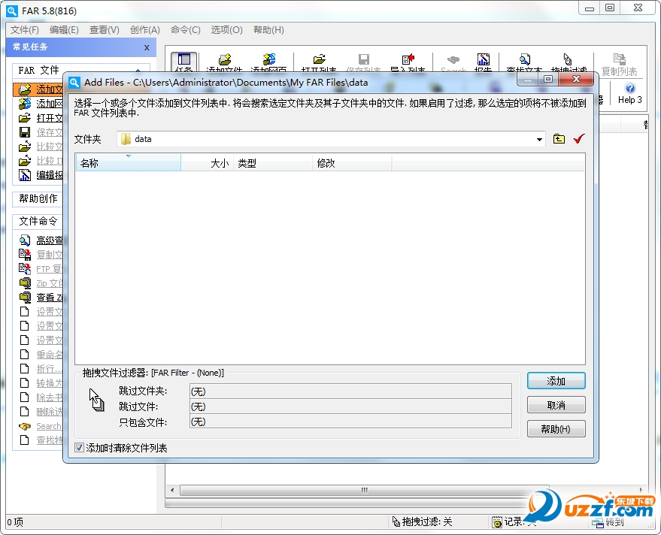661x535 pixels.
Task: Sort the list by 修改 column header
Action: [351, 163]
